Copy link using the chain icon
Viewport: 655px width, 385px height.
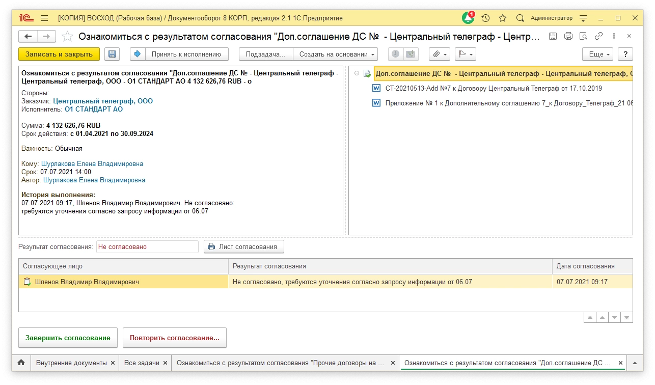pyautogui.click(x=599, y=36)
